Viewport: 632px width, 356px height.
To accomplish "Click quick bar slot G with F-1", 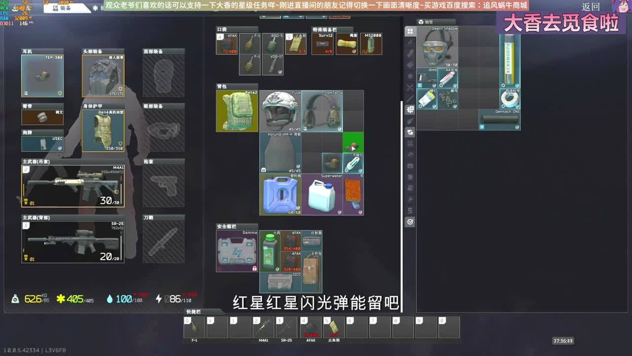I will coord(195,327).
